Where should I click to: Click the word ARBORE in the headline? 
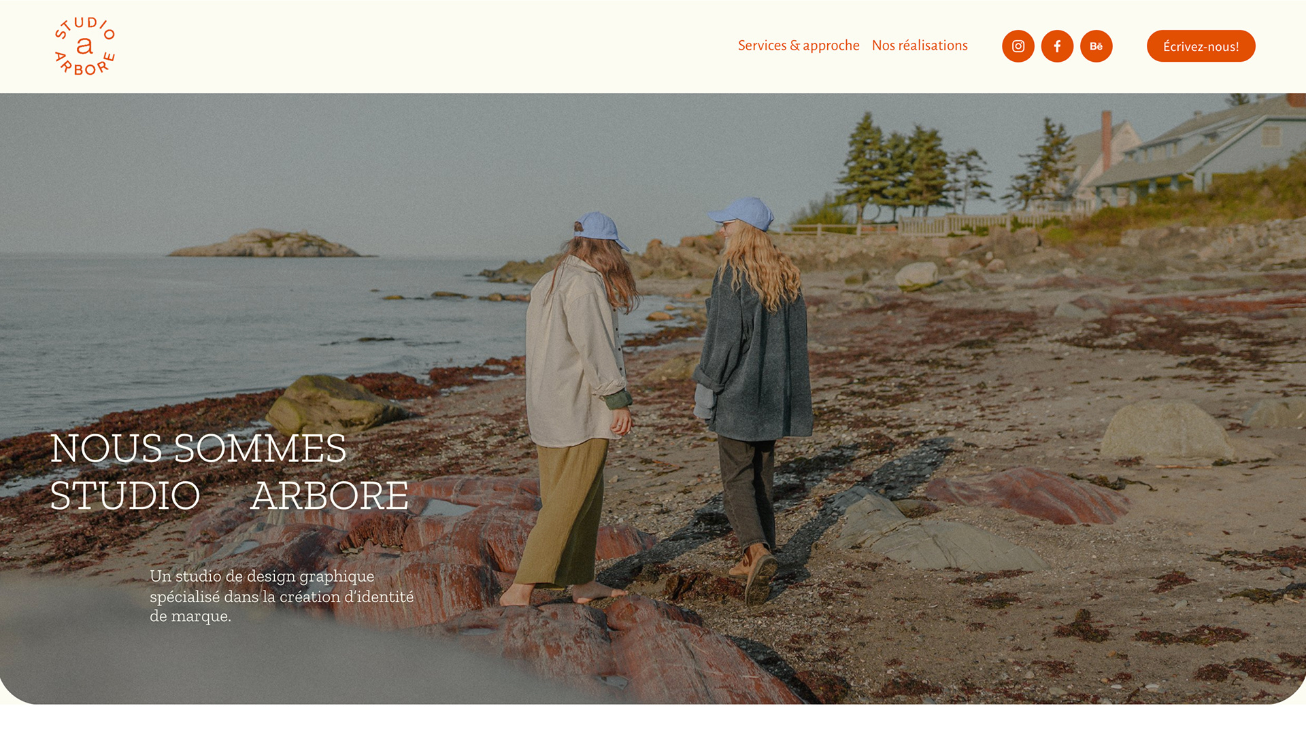tap(329, 495)
